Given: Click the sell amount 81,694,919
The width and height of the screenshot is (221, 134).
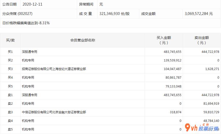Looking at the screenshot, I should click(211, 104).
